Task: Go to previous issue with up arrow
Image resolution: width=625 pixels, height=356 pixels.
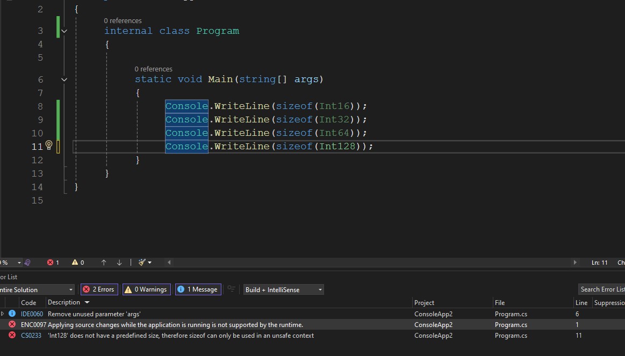Action: (104, 263)
